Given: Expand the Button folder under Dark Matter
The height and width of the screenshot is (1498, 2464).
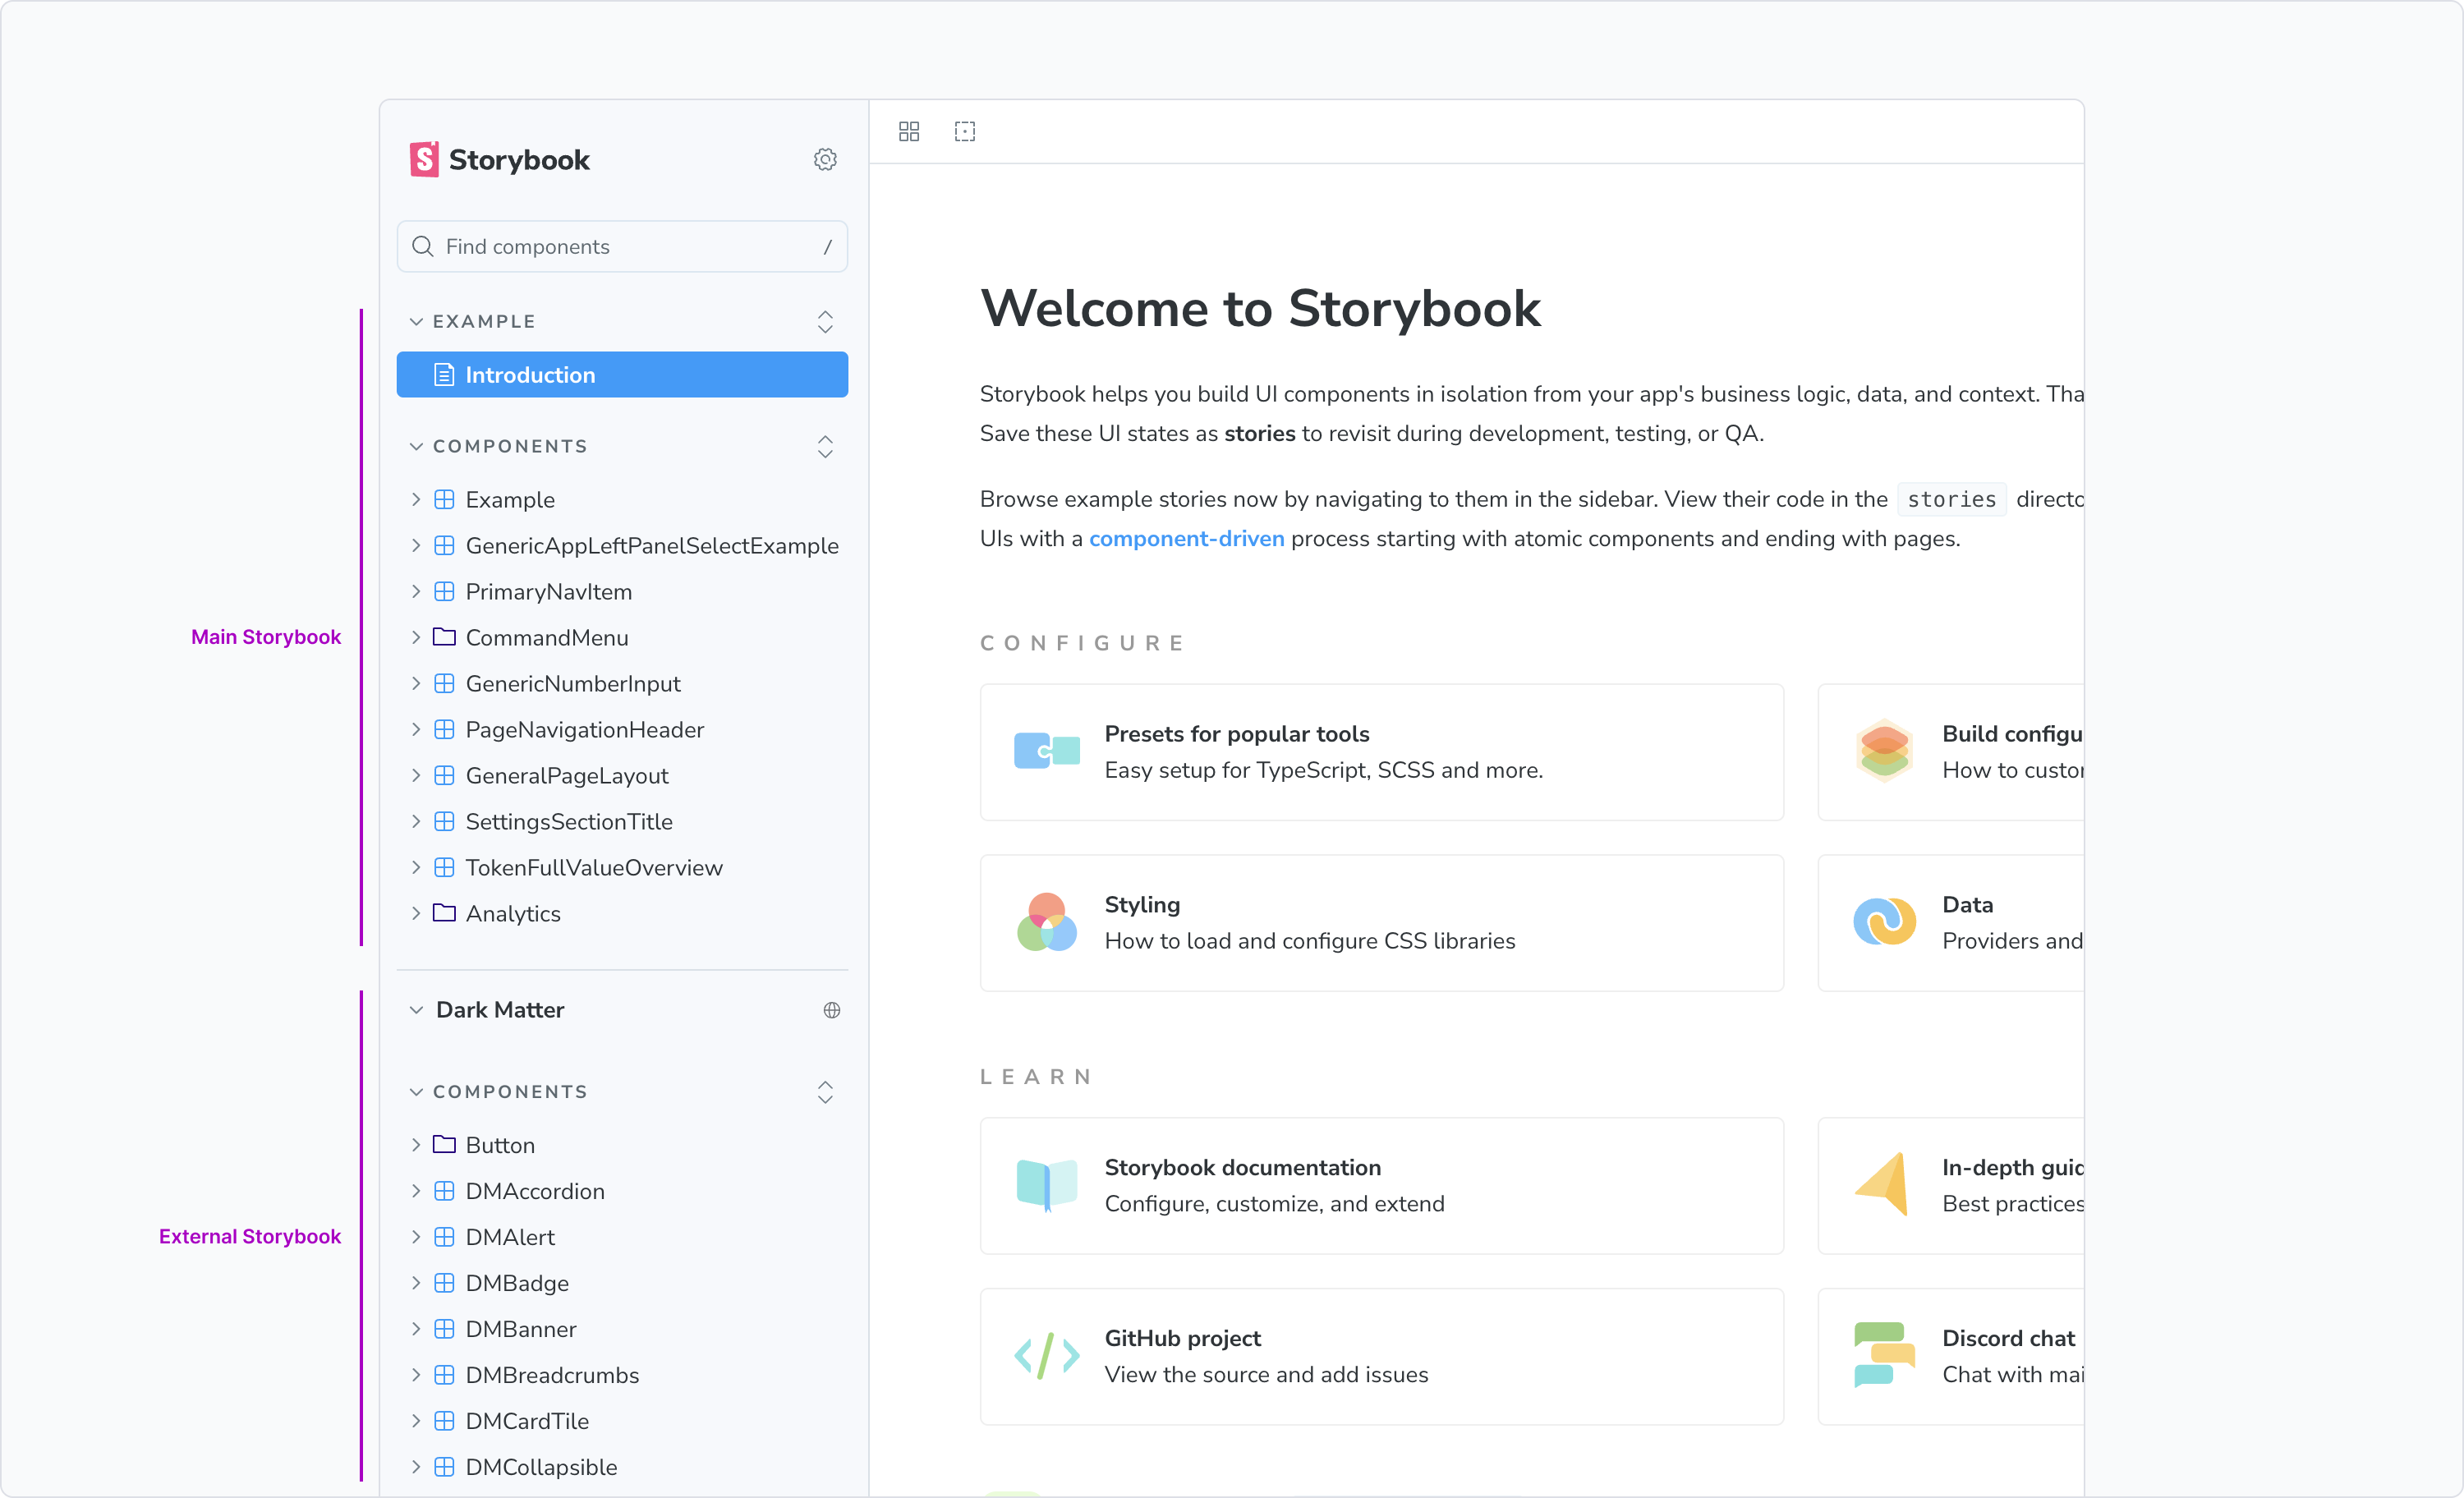Looking at the screenshot, I should pyautogui.click(x=417, y=1144).
